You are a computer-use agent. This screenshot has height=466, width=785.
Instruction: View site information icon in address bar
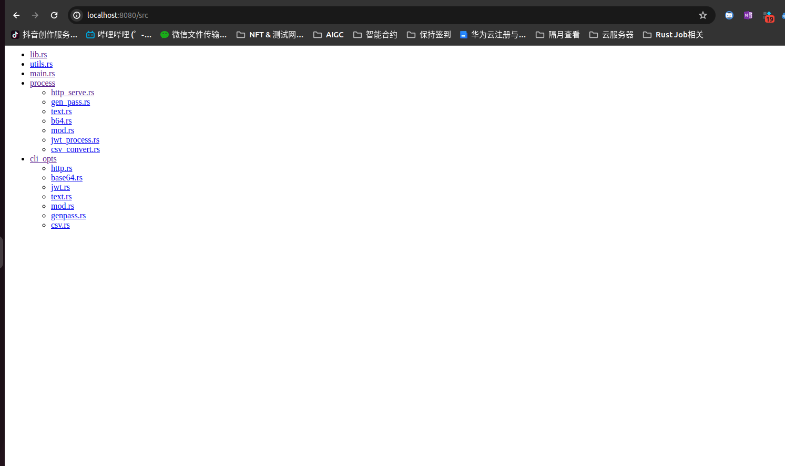pos(77,15)
